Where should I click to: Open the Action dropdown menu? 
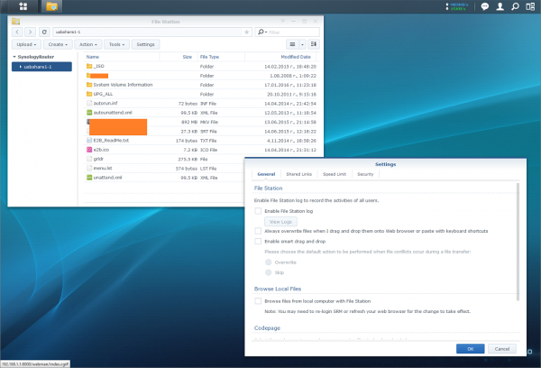coord(88,44)
